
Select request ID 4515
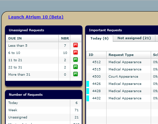[x=96, y=69]
